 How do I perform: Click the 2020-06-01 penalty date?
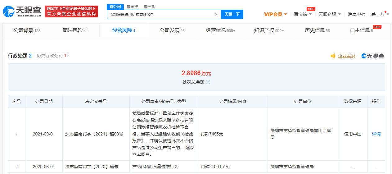coord(44,167)
